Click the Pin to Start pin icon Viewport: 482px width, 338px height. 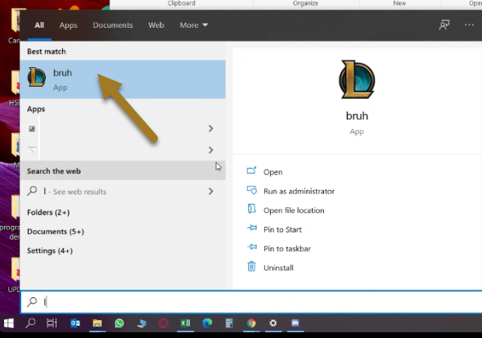tap(252, 228)
